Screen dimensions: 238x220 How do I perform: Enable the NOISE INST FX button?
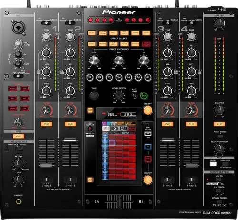pos(12,88)
